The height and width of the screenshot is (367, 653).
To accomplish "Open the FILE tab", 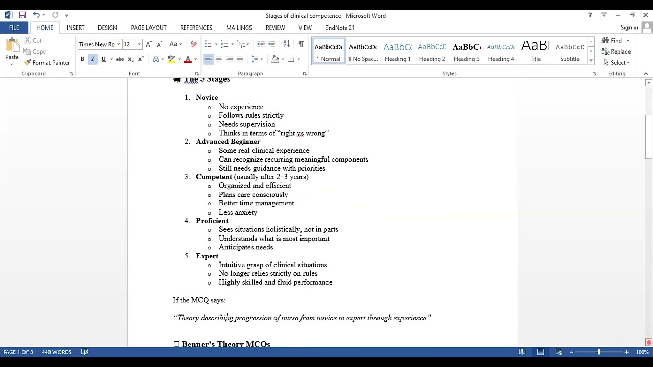I will point(14,28).
